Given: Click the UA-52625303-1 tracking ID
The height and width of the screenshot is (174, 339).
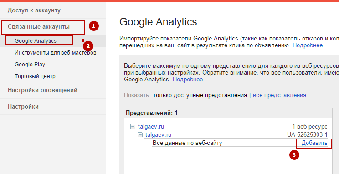Looking at the screenshot, I should [307, 135].
